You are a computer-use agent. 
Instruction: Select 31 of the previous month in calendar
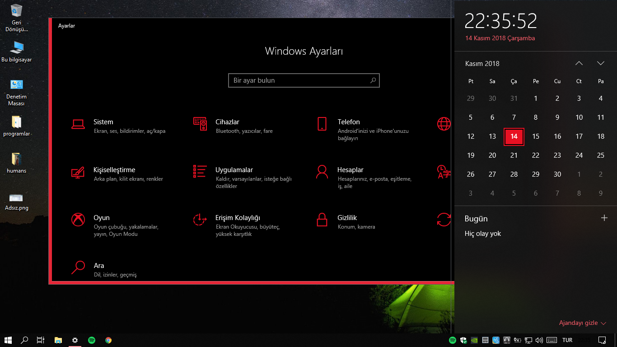tap(514, 98)
